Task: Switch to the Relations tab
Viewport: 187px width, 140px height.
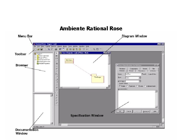Action: click(122, 69)
